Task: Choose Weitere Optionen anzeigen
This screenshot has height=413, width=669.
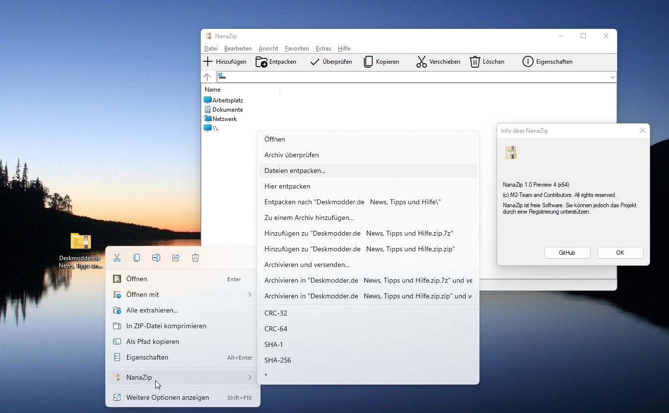Action: 183,397
